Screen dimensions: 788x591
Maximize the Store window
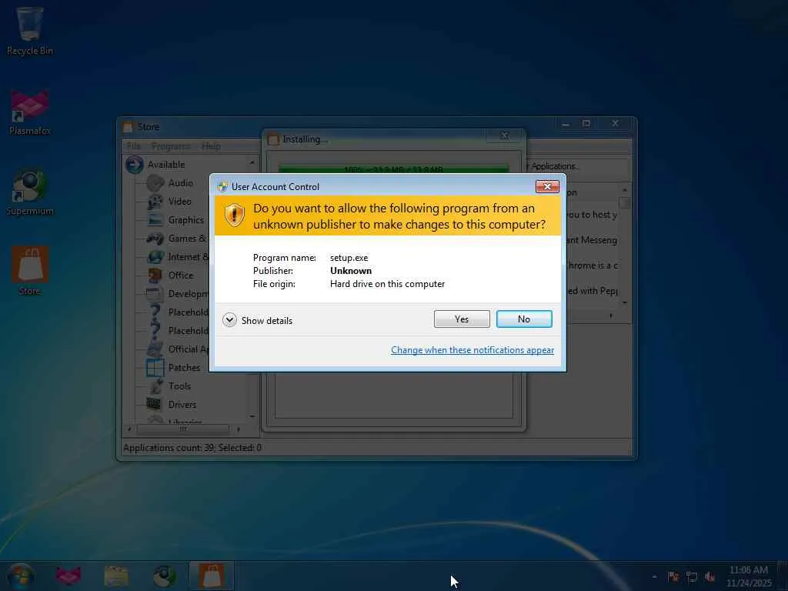[586, 124]
